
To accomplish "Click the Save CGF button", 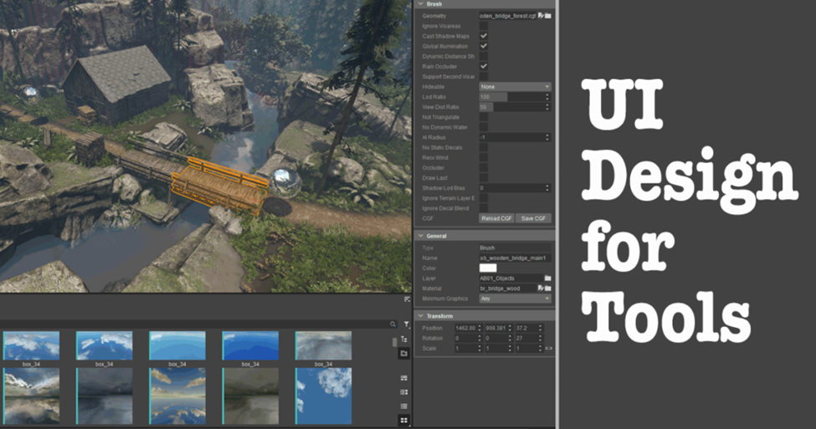I will click(534, 218).
